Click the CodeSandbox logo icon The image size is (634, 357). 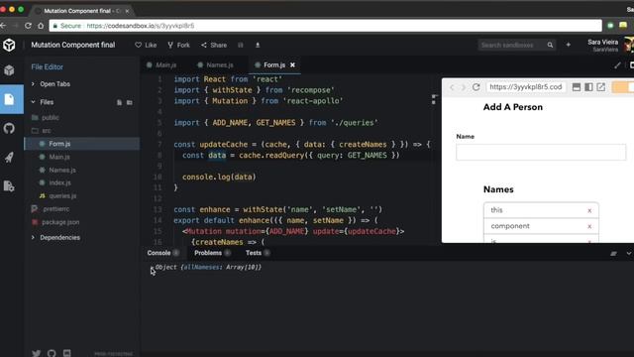point(9,45)
